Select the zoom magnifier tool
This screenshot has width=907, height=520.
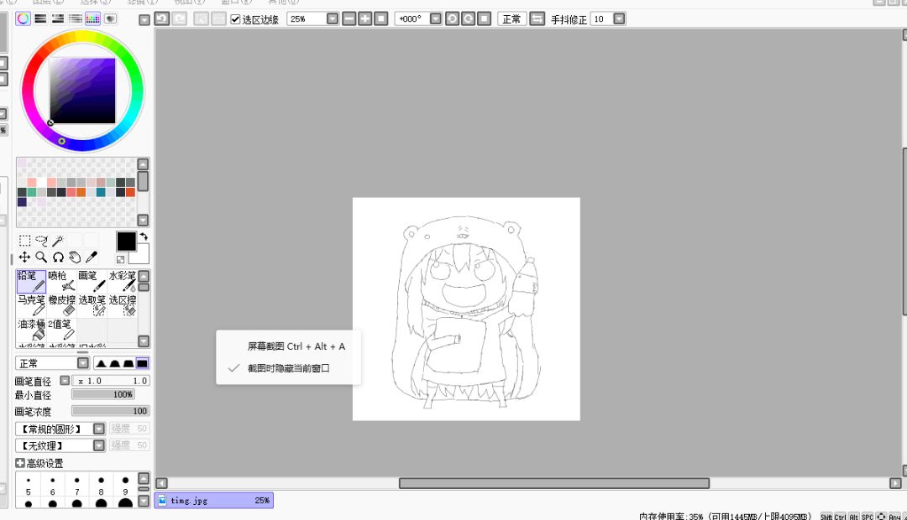pyautogui.click(x=41, y=257)
